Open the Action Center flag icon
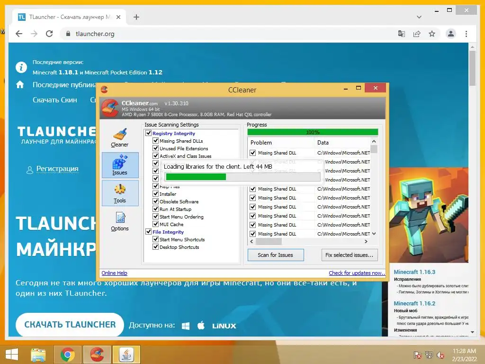This screenshot has width=485, height=364. pyautogui.click(x=417, y=355)
